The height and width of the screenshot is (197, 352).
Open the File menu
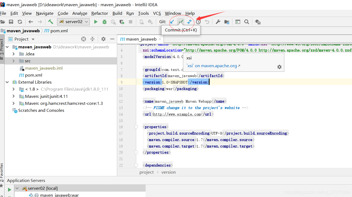[x=3, y=13]
